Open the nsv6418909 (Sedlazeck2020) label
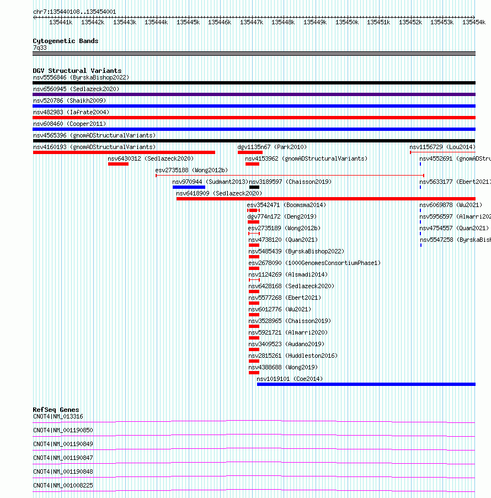491x498 pixels. click(x=219, y=193)
